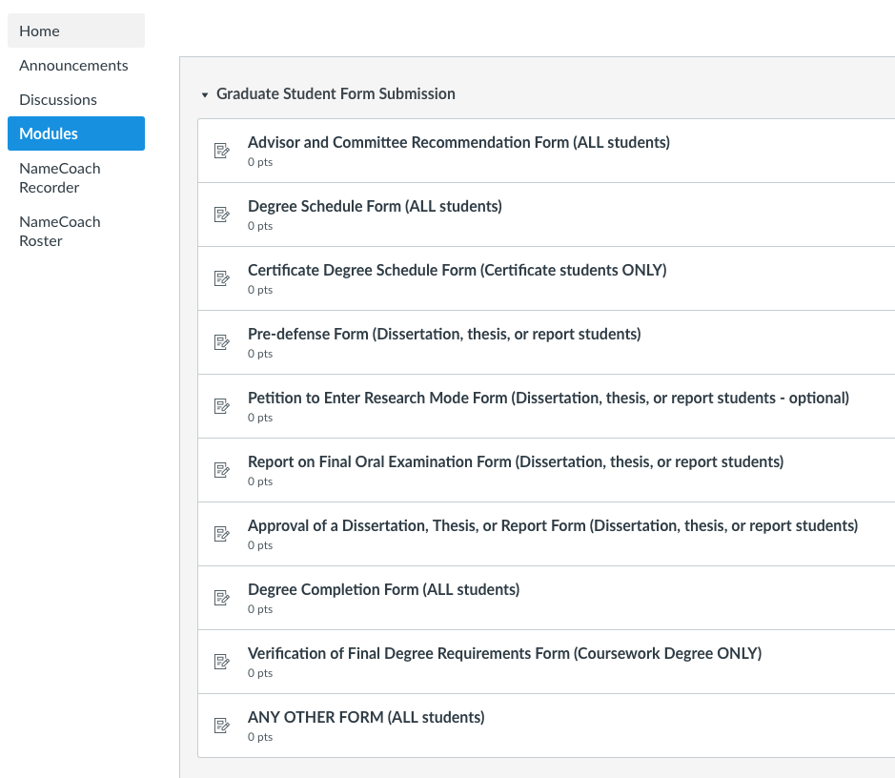Click assignment icon beside Pre-defense Form

point(221,342)
